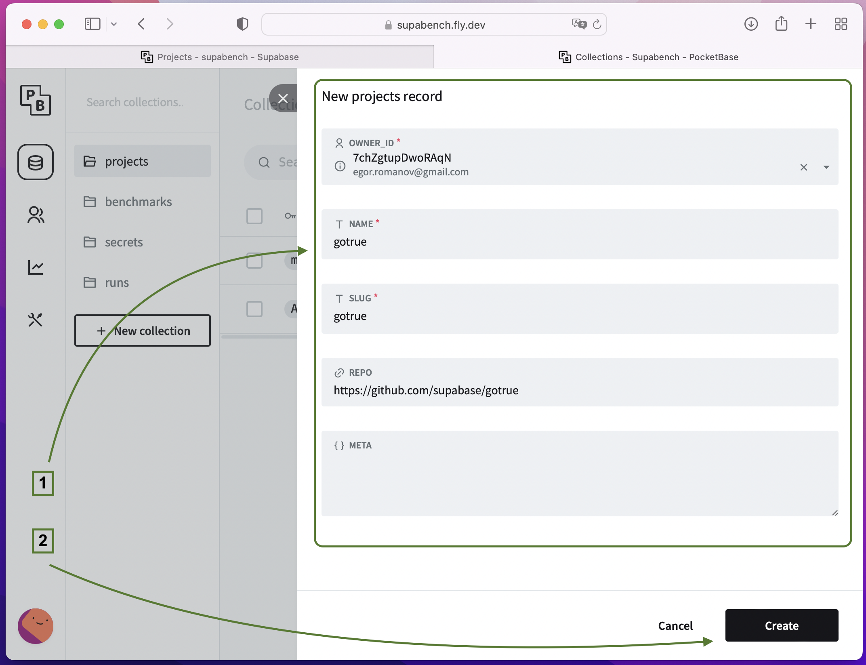866x665 pixels.
Task: Click the Meta textarea resize handle
Action: tap(835, 513)
